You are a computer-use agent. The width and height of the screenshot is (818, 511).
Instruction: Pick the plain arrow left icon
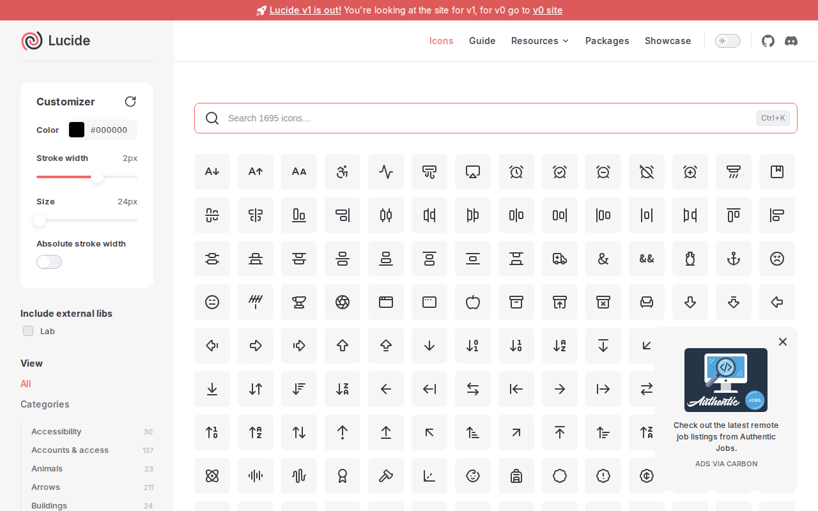(x=386, y=389)
